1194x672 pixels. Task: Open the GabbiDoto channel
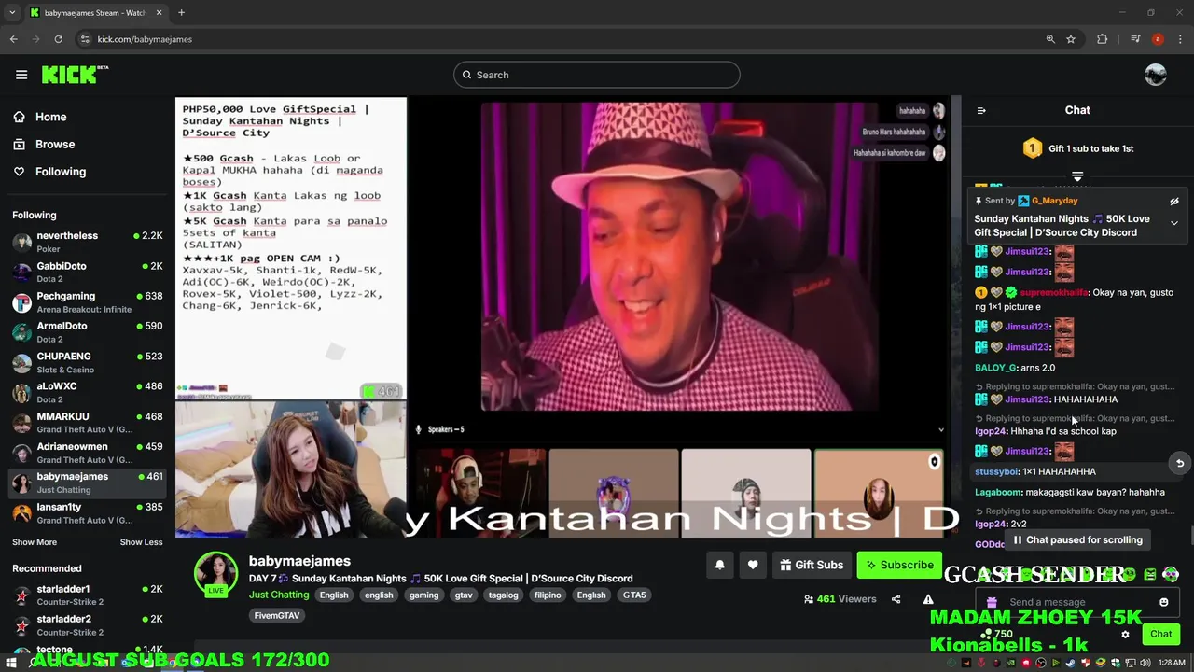tap(88, 272)
